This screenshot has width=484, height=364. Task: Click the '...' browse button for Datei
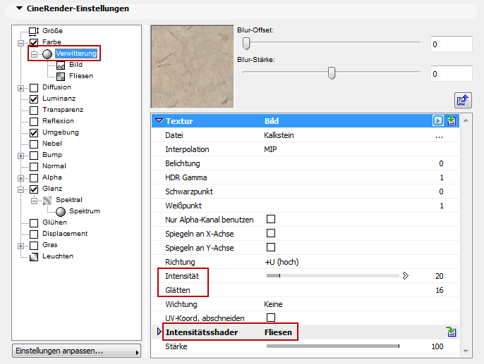coord(439,136)
